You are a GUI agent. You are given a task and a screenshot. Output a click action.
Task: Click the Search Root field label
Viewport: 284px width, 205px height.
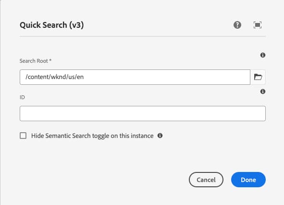pos(34,61)
